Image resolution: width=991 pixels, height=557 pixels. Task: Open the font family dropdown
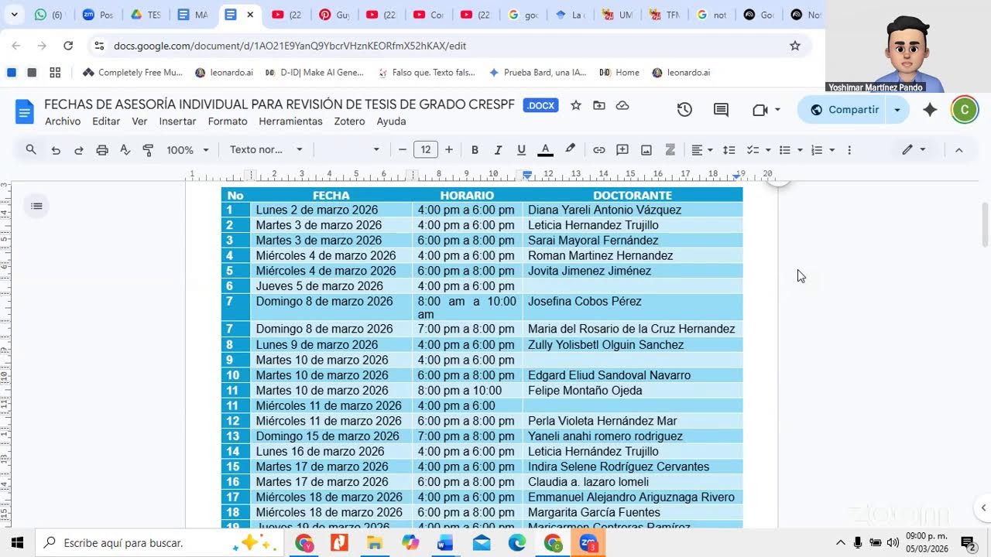pos(350,150)
